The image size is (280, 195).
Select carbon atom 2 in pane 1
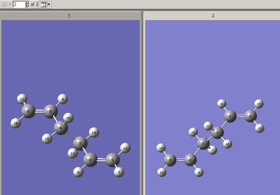[91, 160]
